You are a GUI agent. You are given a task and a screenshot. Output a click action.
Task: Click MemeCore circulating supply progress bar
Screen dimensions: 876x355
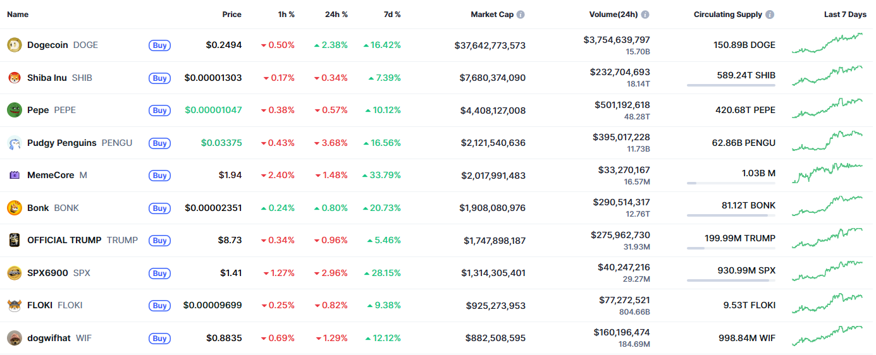(x=731, y=183)
